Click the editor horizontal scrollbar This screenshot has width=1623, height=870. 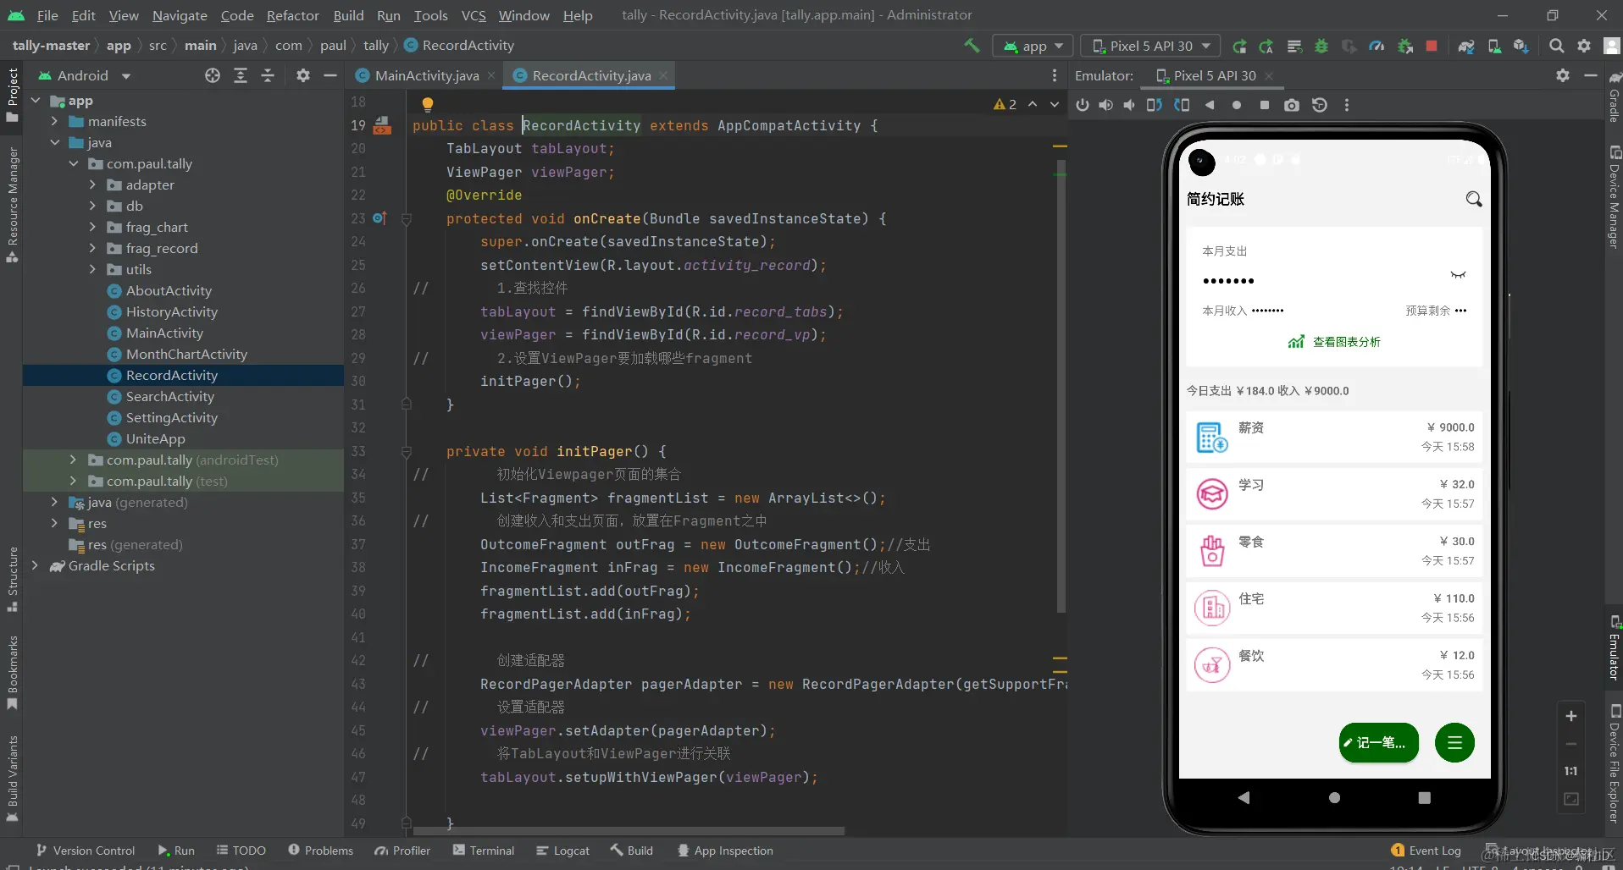[627, 830]
